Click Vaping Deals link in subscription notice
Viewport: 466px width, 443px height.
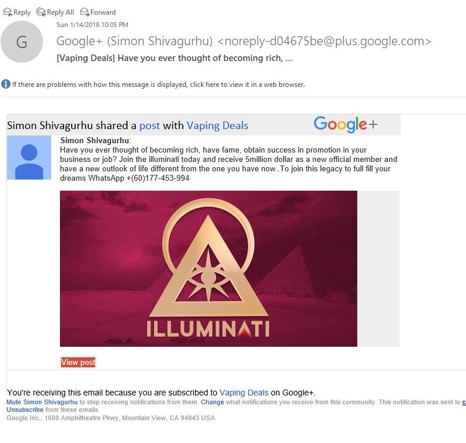click(x=244, y=393)
